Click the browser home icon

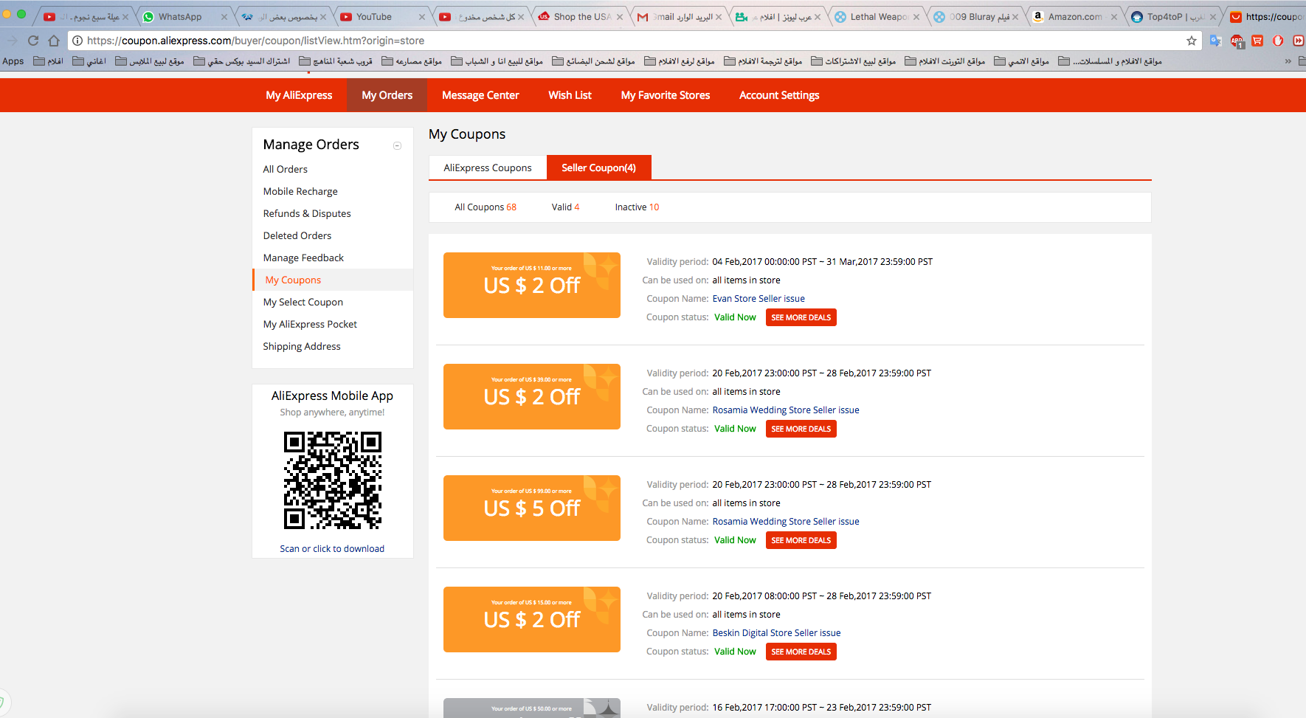[54, 41]
